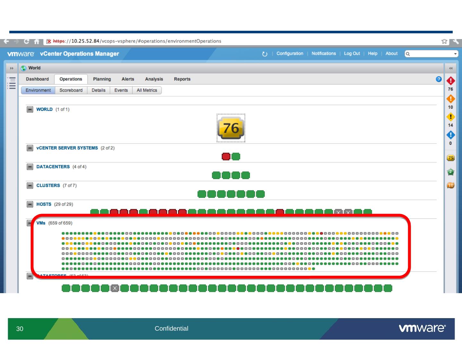The image size is (462, 346).
Task: Click the blue help question mark icon
Action: click(x=439, y=79)
